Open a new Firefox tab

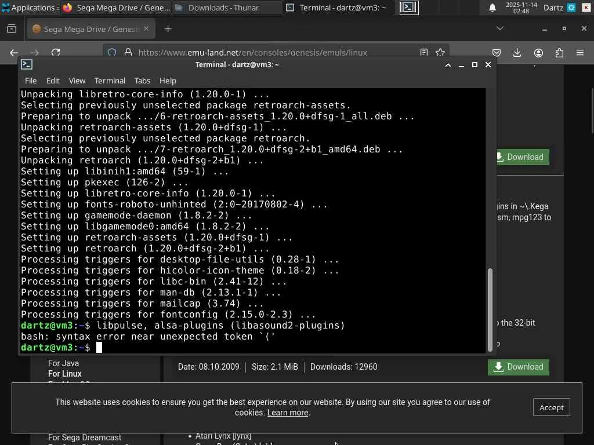pos(168,29)
